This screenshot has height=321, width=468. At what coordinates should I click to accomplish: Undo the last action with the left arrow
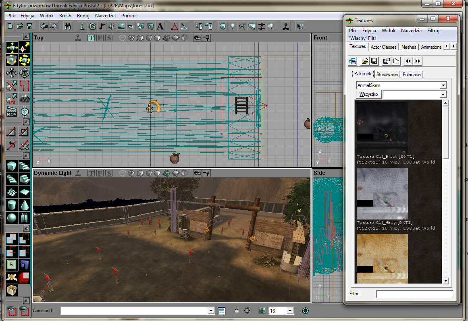tap(44, 26)
